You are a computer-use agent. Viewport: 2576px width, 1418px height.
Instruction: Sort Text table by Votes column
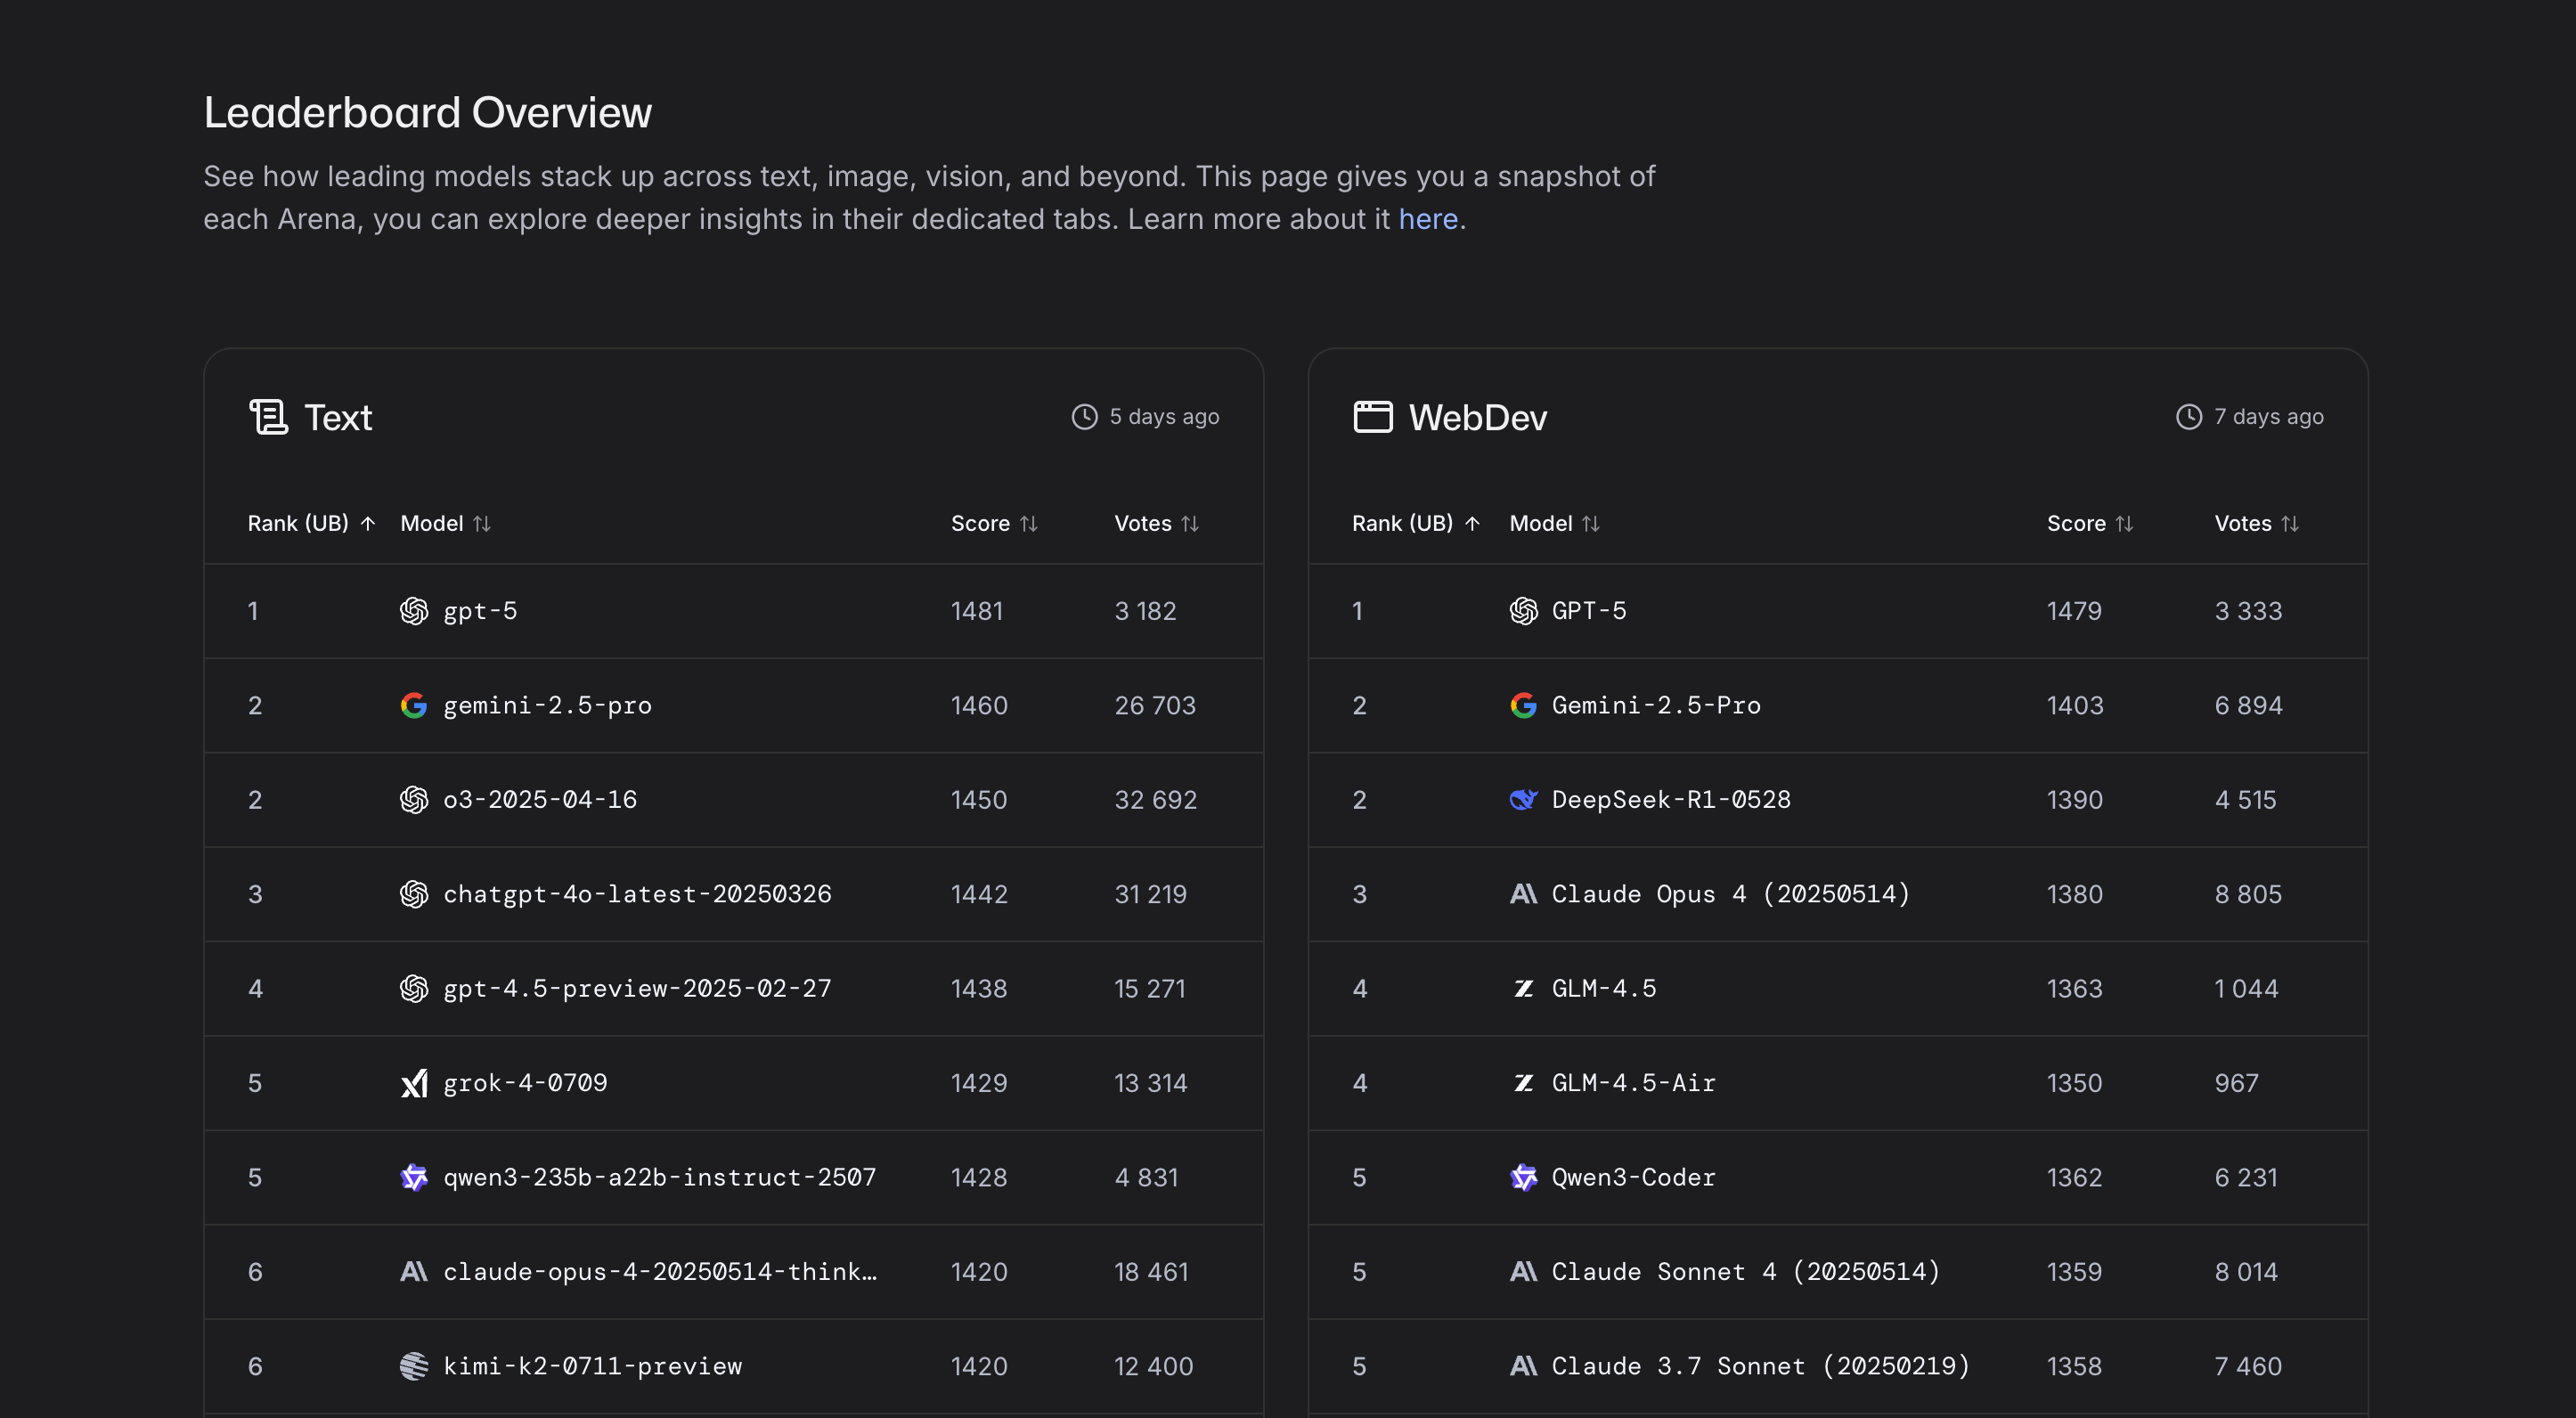[x=1157, y=524]
